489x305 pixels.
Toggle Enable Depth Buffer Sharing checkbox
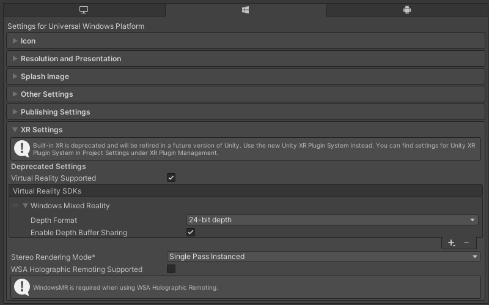click(191, 232)
